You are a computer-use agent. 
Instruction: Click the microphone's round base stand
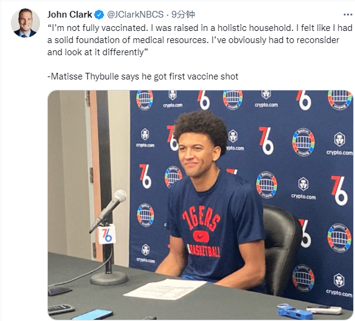(110, 278)
